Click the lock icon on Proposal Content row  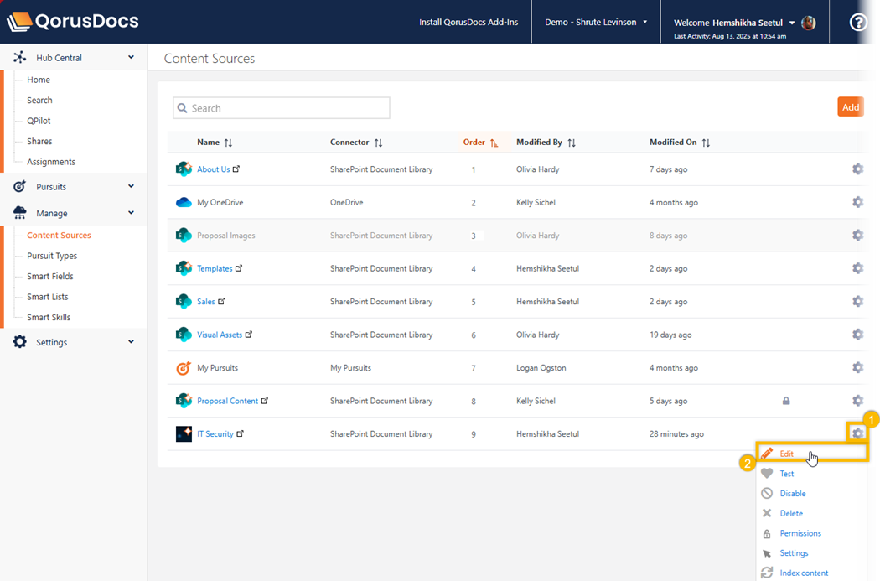click(x=786, y=401)
